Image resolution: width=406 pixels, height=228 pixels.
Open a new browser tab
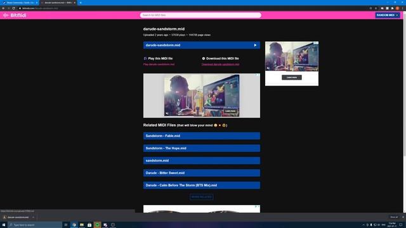pos(81,3)
